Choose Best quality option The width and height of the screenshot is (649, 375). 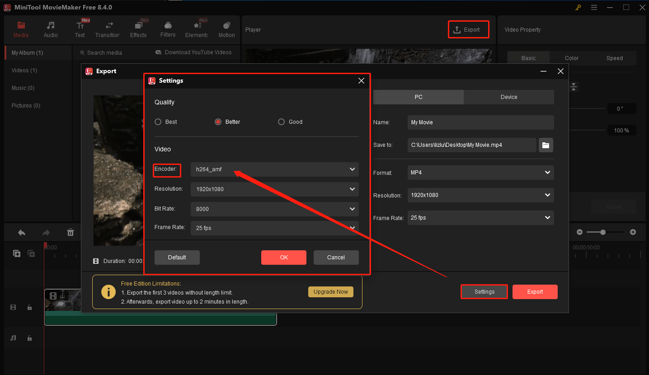(x=158, y=122)
